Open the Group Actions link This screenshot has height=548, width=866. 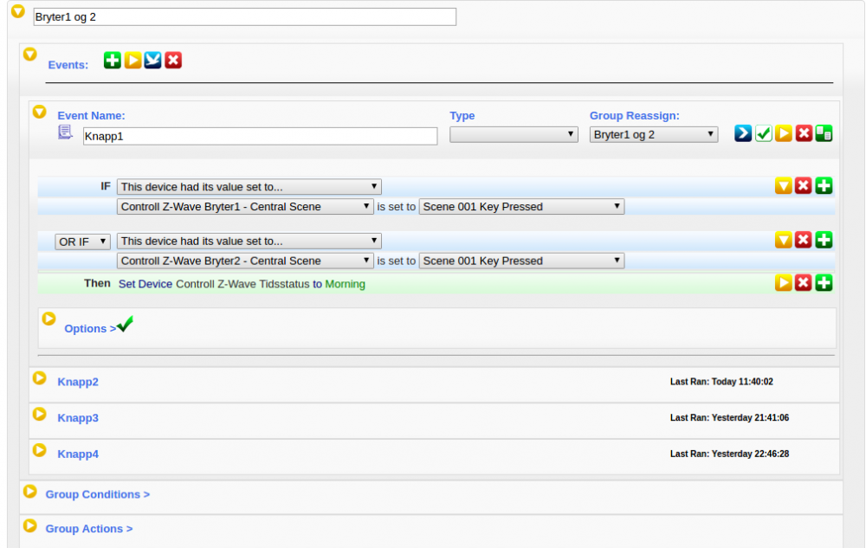(88, 529)
